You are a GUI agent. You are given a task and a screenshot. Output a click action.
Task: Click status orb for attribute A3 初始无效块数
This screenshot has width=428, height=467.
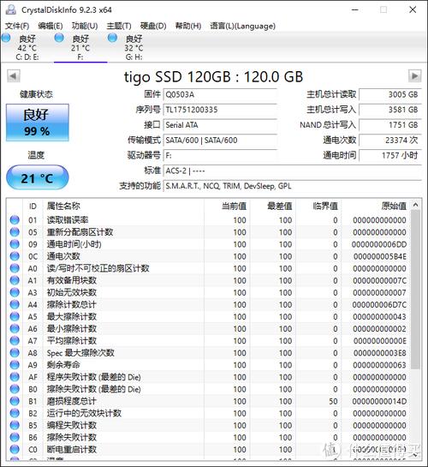tap(15, 292)
